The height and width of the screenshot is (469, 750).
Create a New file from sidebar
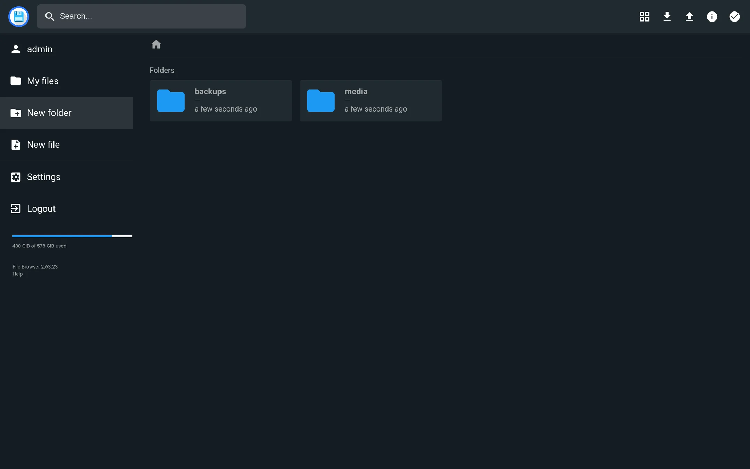coord(67,145)
